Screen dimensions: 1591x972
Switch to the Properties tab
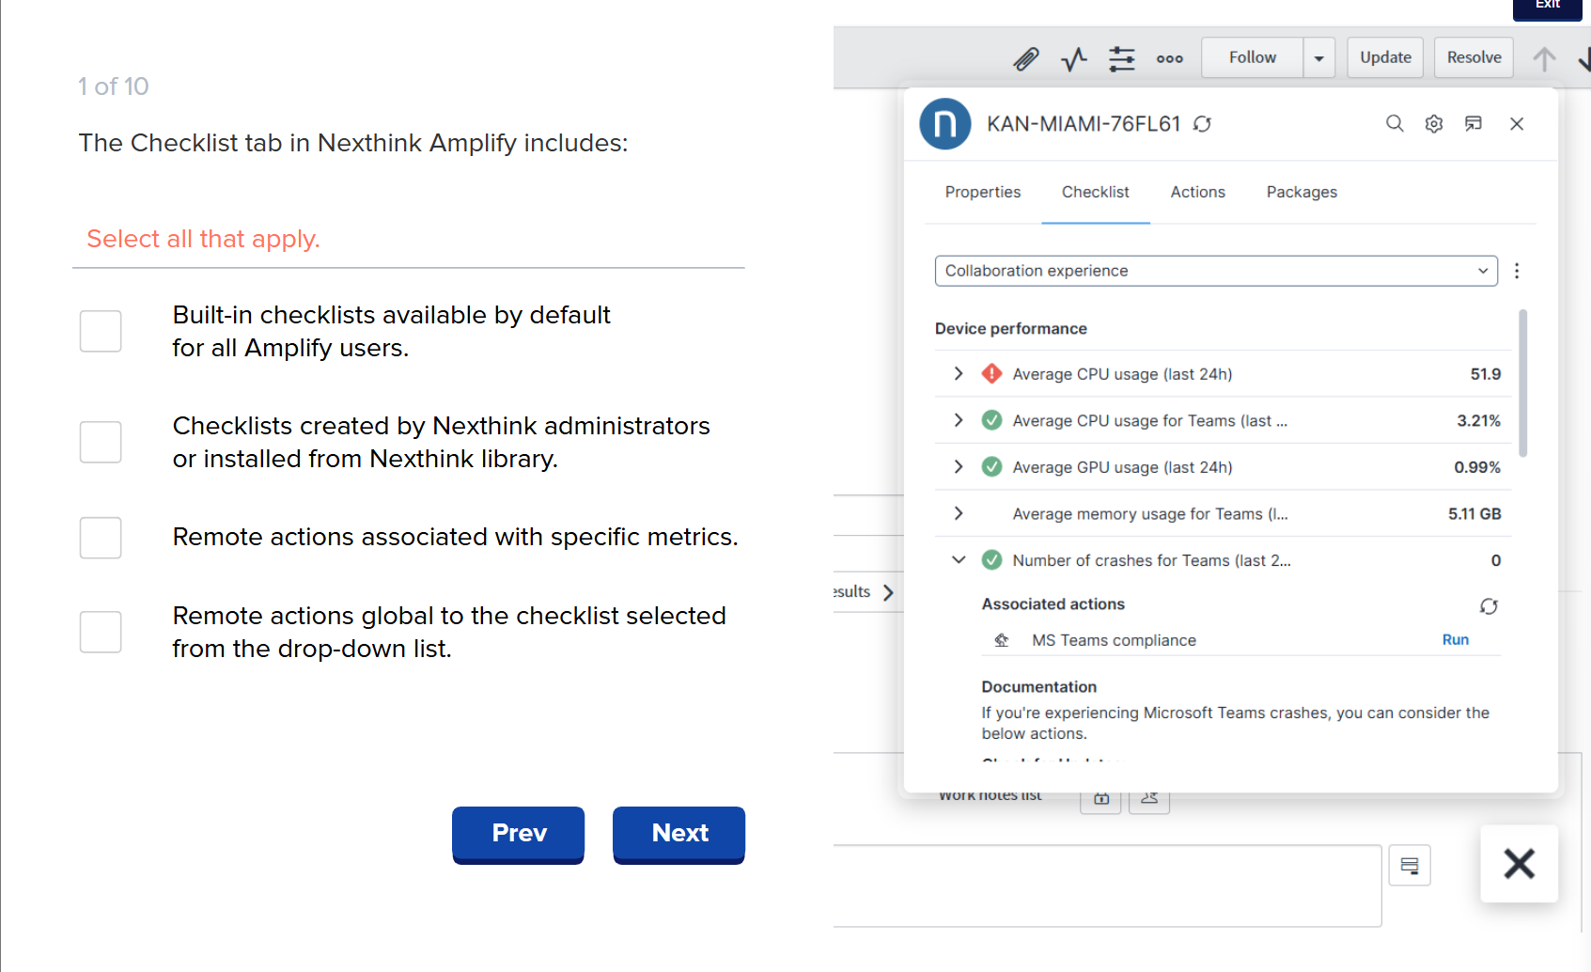coord(982,192)
